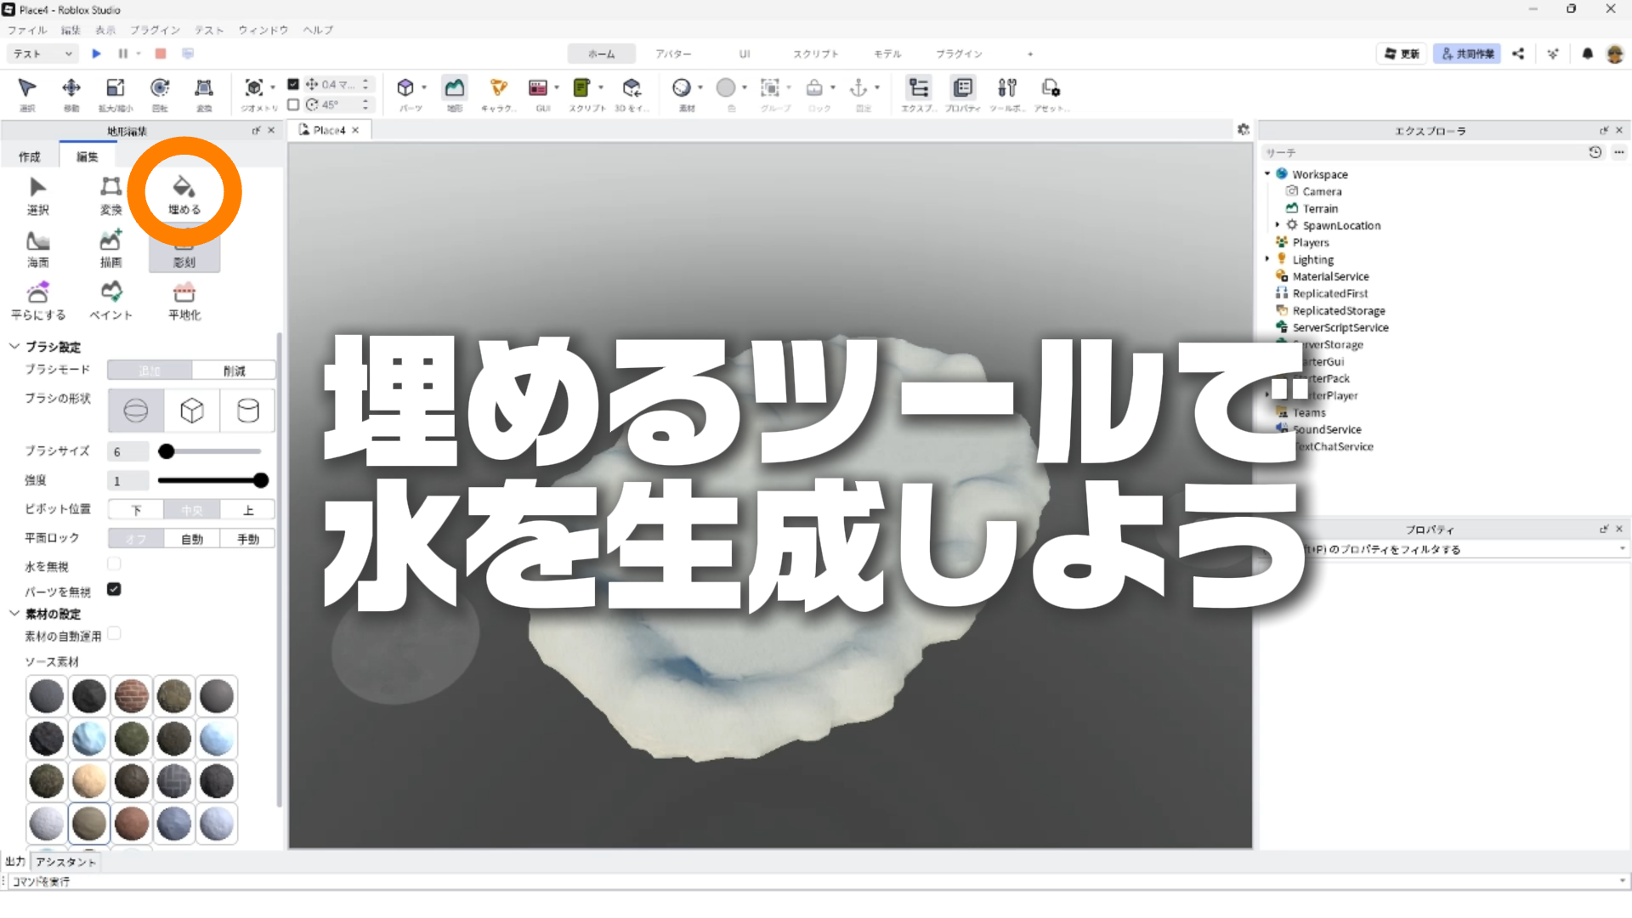Click the blue Play test button

pos(96,54)
